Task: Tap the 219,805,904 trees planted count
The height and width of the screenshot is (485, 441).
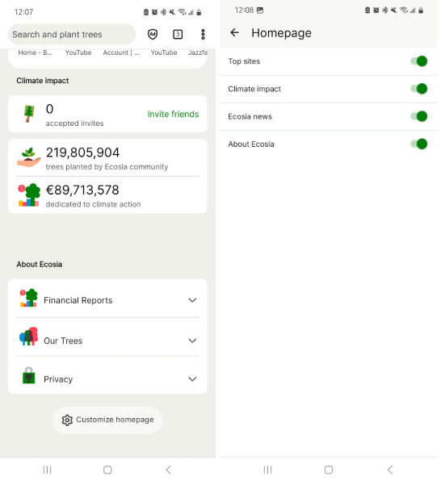Action: click(x=82, y=153)
